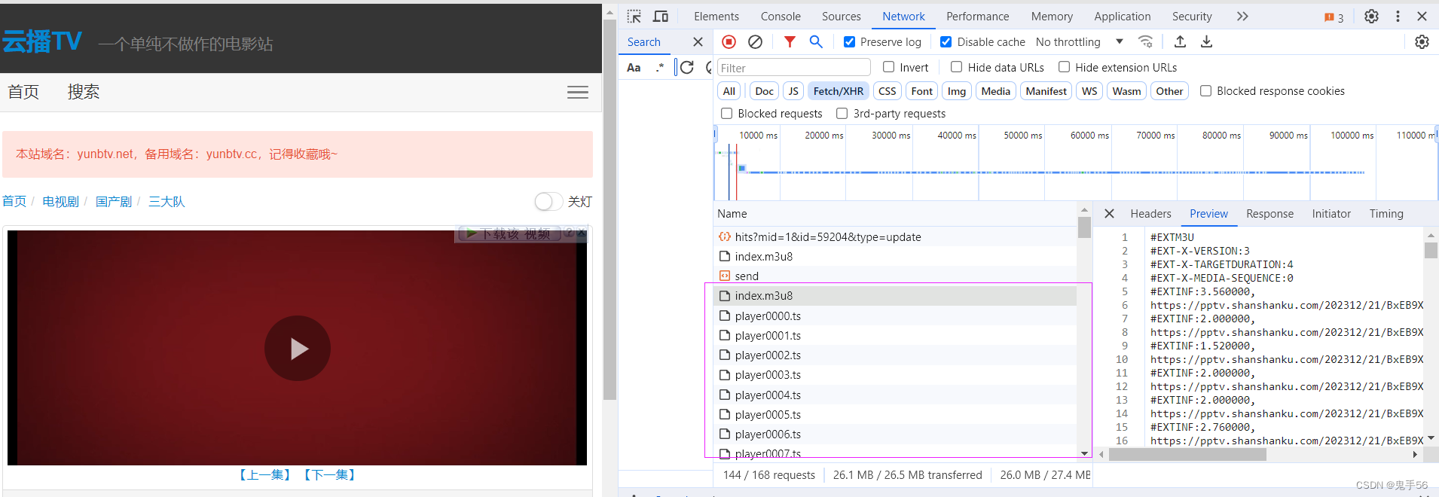Toggle match case Aa in search
The image size is (1439, 497).
(x=634, y=67)
